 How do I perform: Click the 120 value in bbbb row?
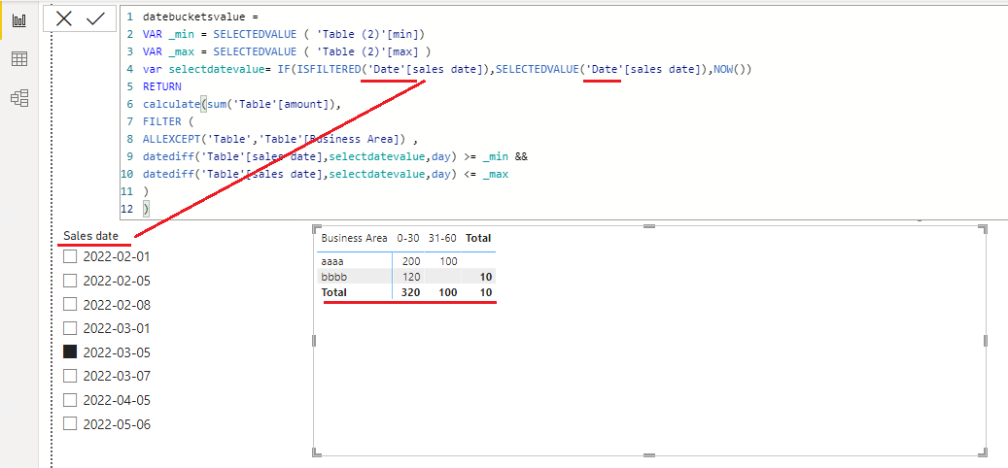point(411,277)
